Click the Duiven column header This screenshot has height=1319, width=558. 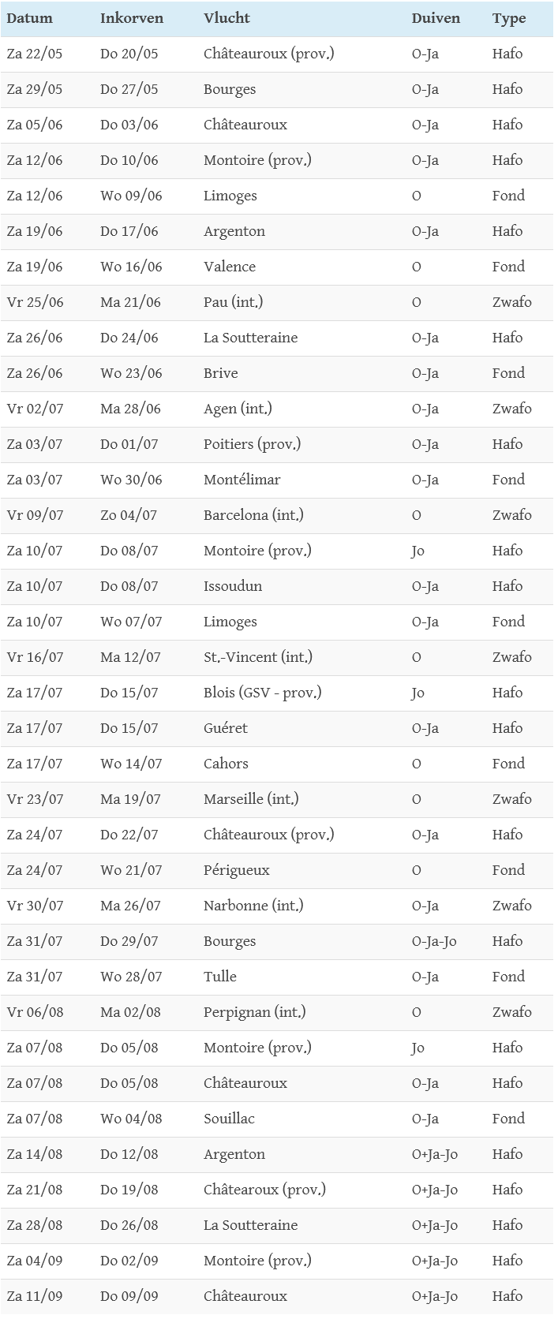[x=436, y=19]
